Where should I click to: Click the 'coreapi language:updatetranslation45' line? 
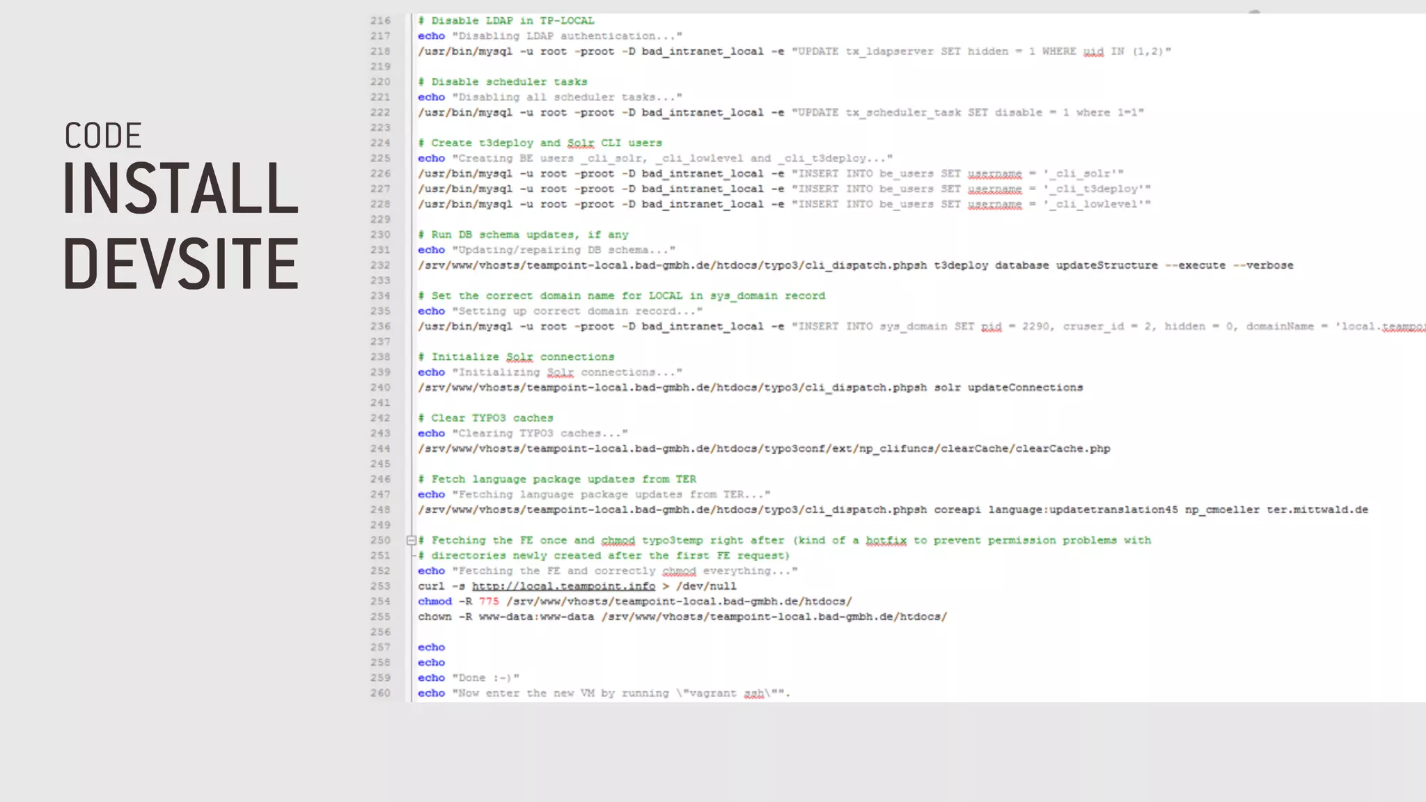pyautogui.click(x=893, y=511)
